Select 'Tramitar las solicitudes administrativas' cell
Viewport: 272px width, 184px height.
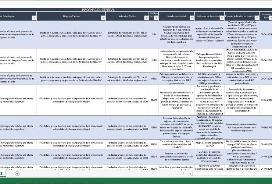[x=176, y=156]
